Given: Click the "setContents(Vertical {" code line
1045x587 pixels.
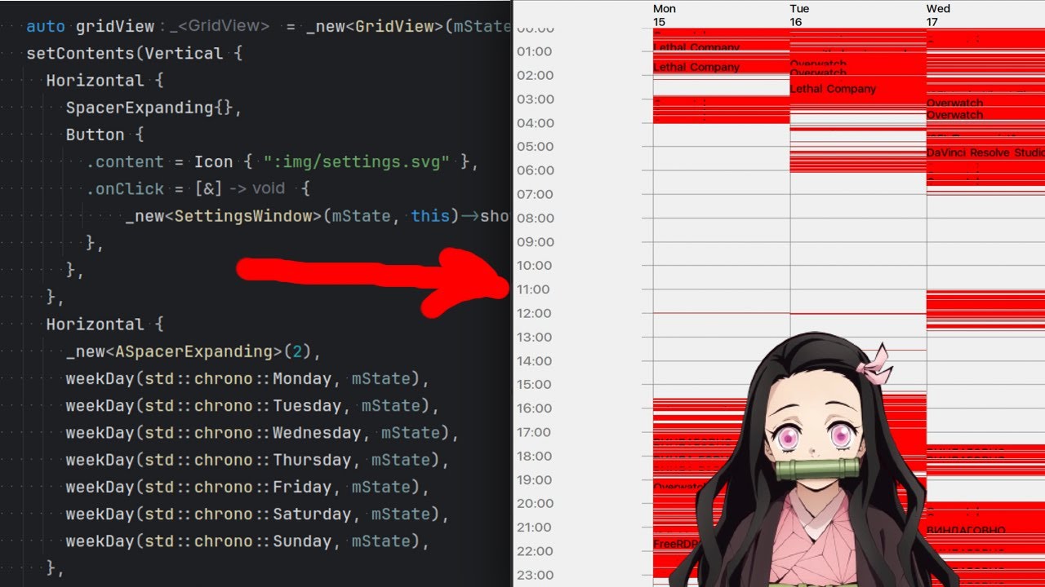Looking at the screenshot, I should [135, 54].
